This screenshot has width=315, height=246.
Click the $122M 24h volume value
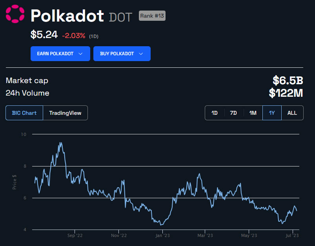286,93
